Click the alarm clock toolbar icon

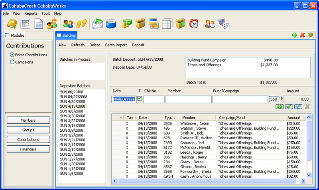(194, 23)
